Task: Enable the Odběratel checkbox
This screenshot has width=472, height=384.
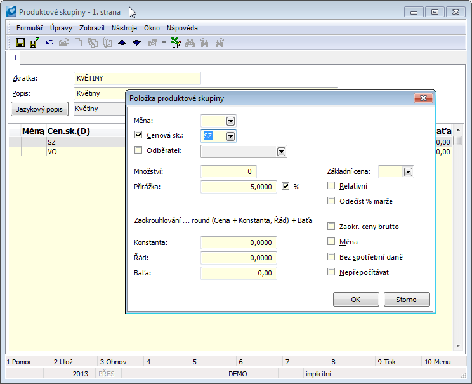Action: click(139, 150)
